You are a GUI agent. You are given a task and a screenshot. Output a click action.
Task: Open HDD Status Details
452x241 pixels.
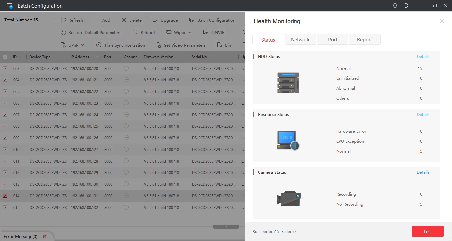[x=423, y=56]
